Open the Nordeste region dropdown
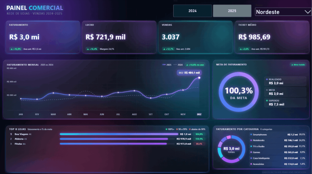Screen dimensions: 312x174 (283, 12)
